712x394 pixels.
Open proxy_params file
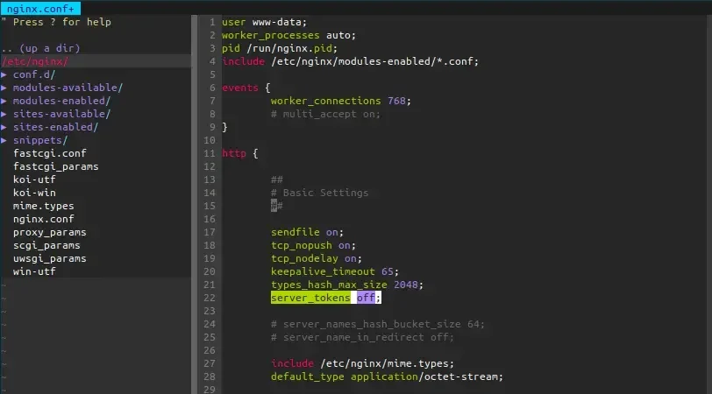pos(49,232)
